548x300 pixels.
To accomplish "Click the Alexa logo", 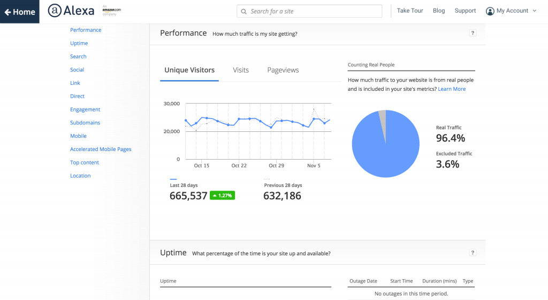I will [x=70, y=11].
